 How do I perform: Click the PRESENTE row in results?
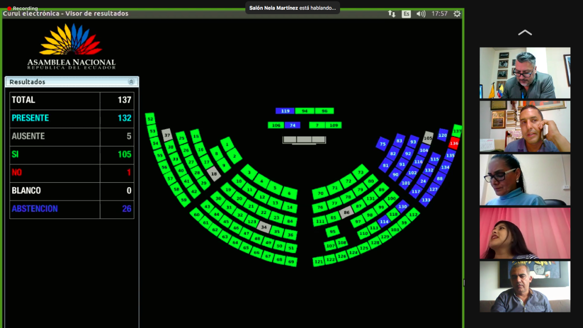[x=72, y=118]
